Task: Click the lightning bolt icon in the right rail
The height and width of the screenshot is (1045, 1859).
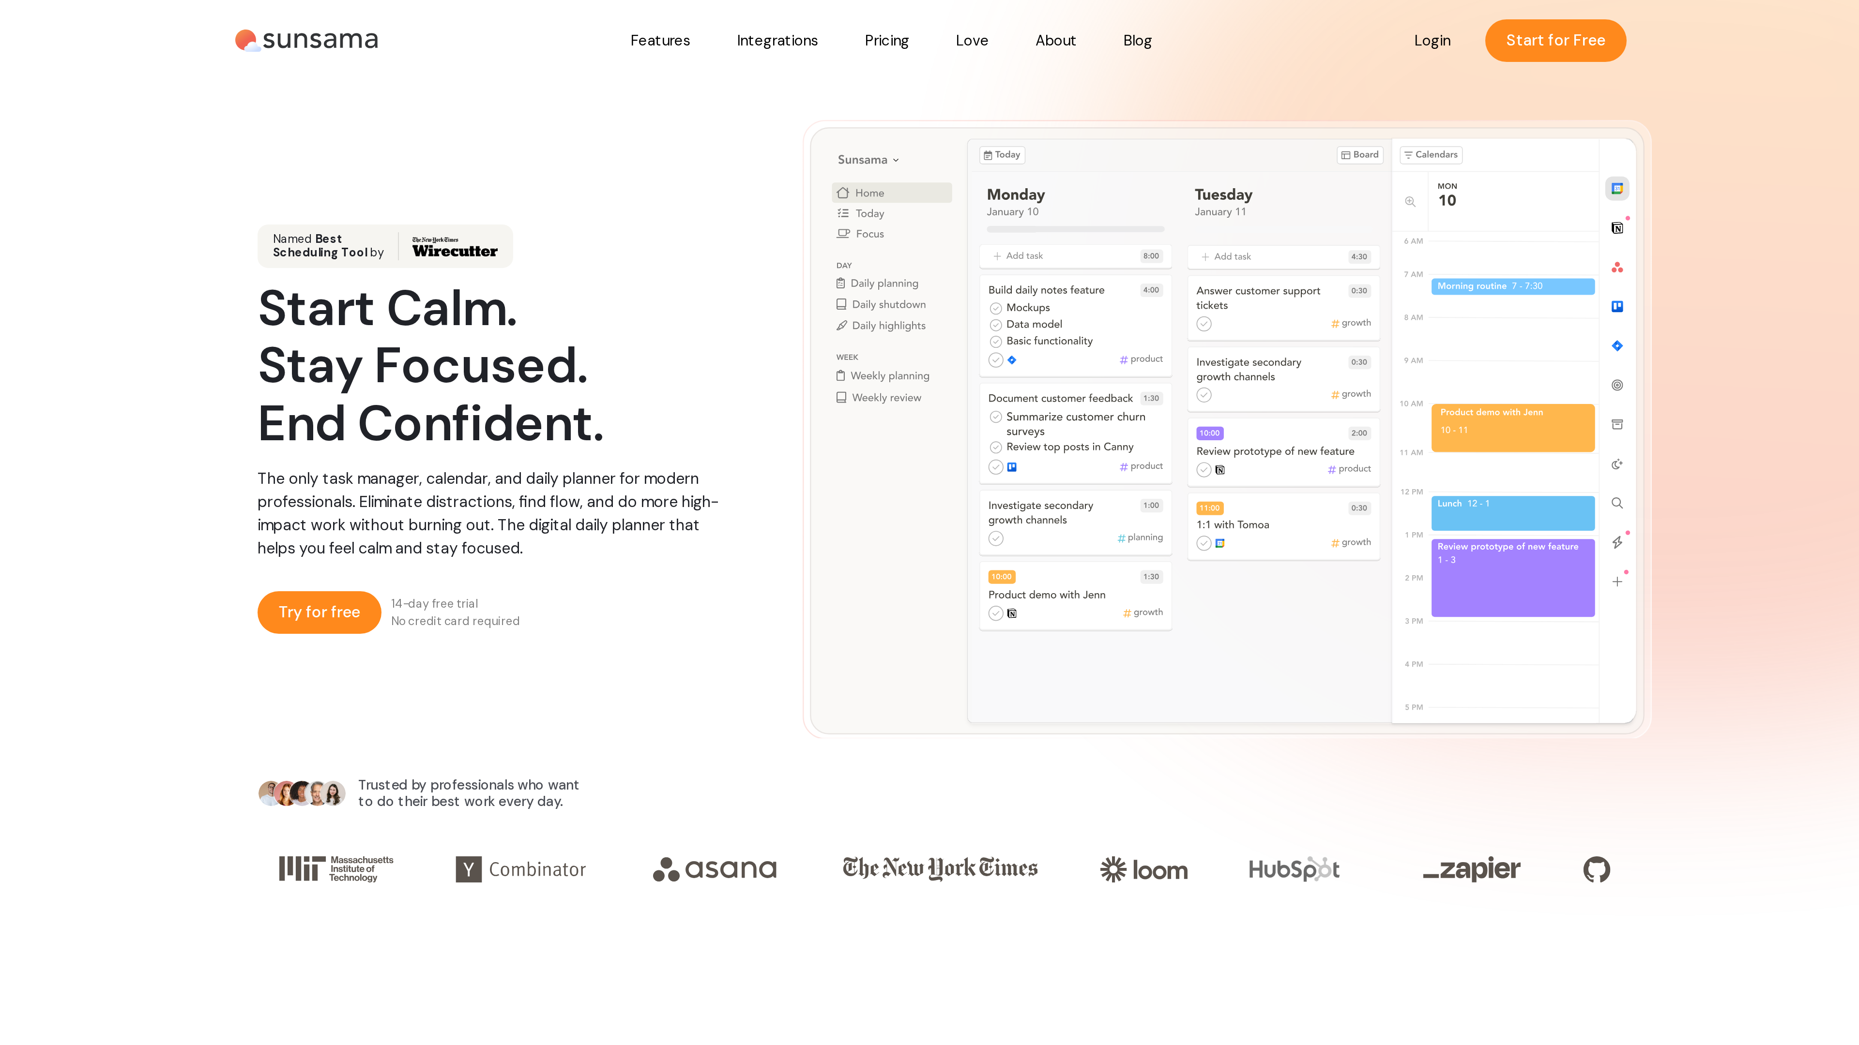Action: click(x=1617, y=542)
